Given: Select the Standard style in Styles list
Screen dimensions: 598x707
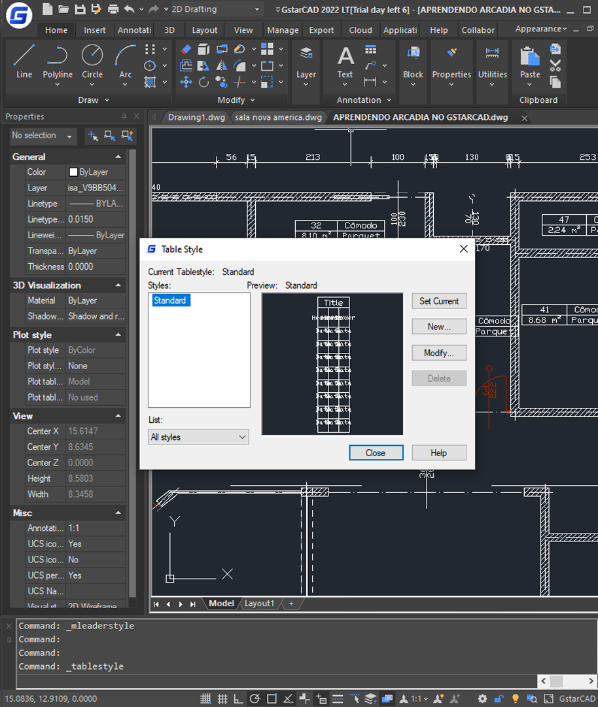Looking at the screenshot, I should [x=170, y=300].
